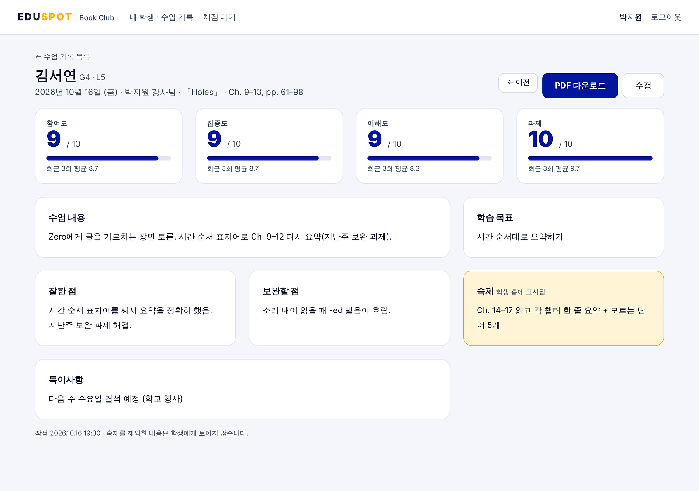The height and width of the screenshot is (491, 699).
Task: Click 로그아웃 to sign out
Action: point(666,17)
